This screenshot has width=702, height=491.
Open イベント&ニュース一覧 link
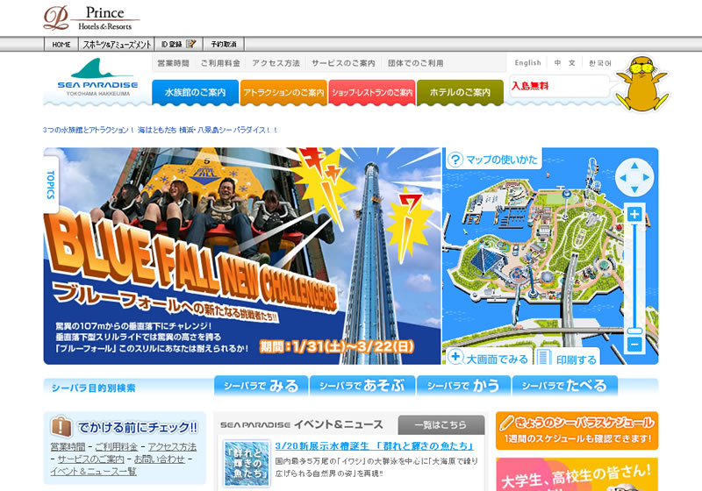coord(93,472)
